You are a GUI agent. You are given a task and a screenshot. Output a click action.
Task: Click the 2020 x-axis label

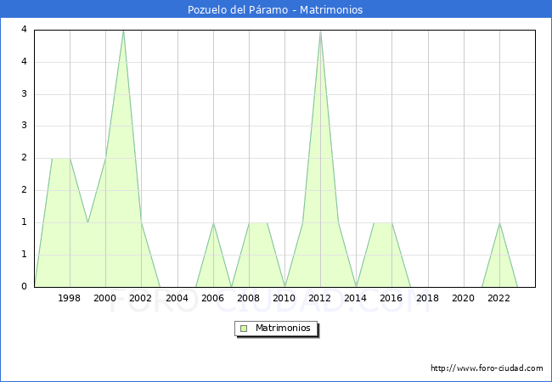(x=464, y=298)
